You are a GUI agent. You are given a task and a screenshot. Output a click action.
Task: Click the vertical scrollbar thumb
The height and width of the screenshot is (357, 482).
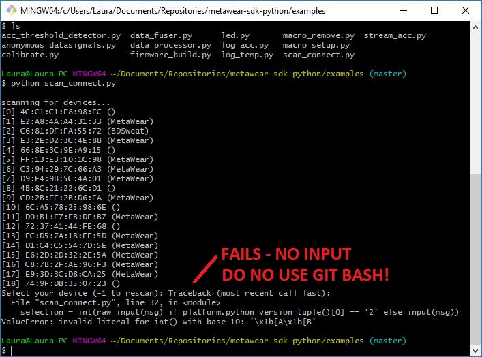click(475, 260)
